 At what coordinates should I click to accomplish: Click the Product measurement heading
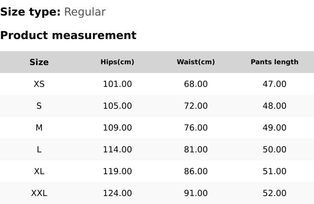(x=68, y=35)
